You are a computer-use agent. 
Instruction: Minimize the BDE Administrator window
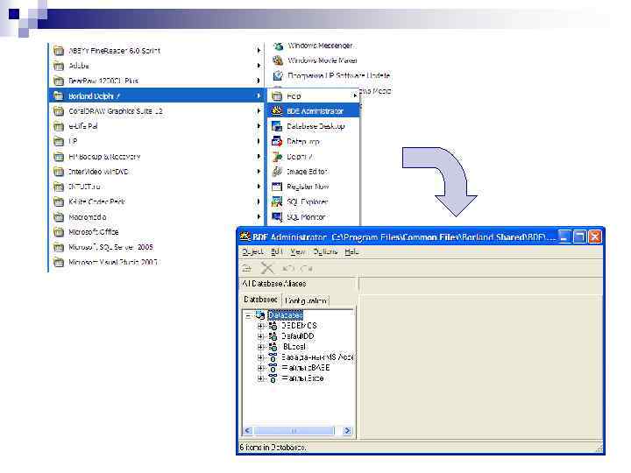click(x=564, y=236)
